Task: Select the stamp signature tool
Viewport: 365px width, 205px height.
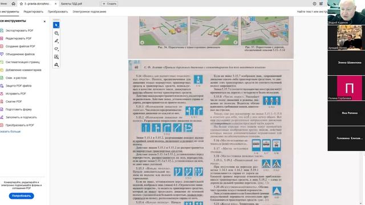Action: coord(56,65)
